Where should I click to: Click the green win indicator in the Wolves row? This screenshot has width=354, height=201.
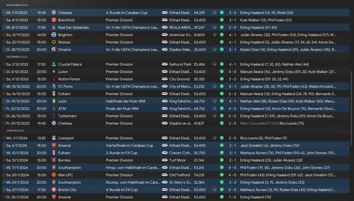click(222, 42)
